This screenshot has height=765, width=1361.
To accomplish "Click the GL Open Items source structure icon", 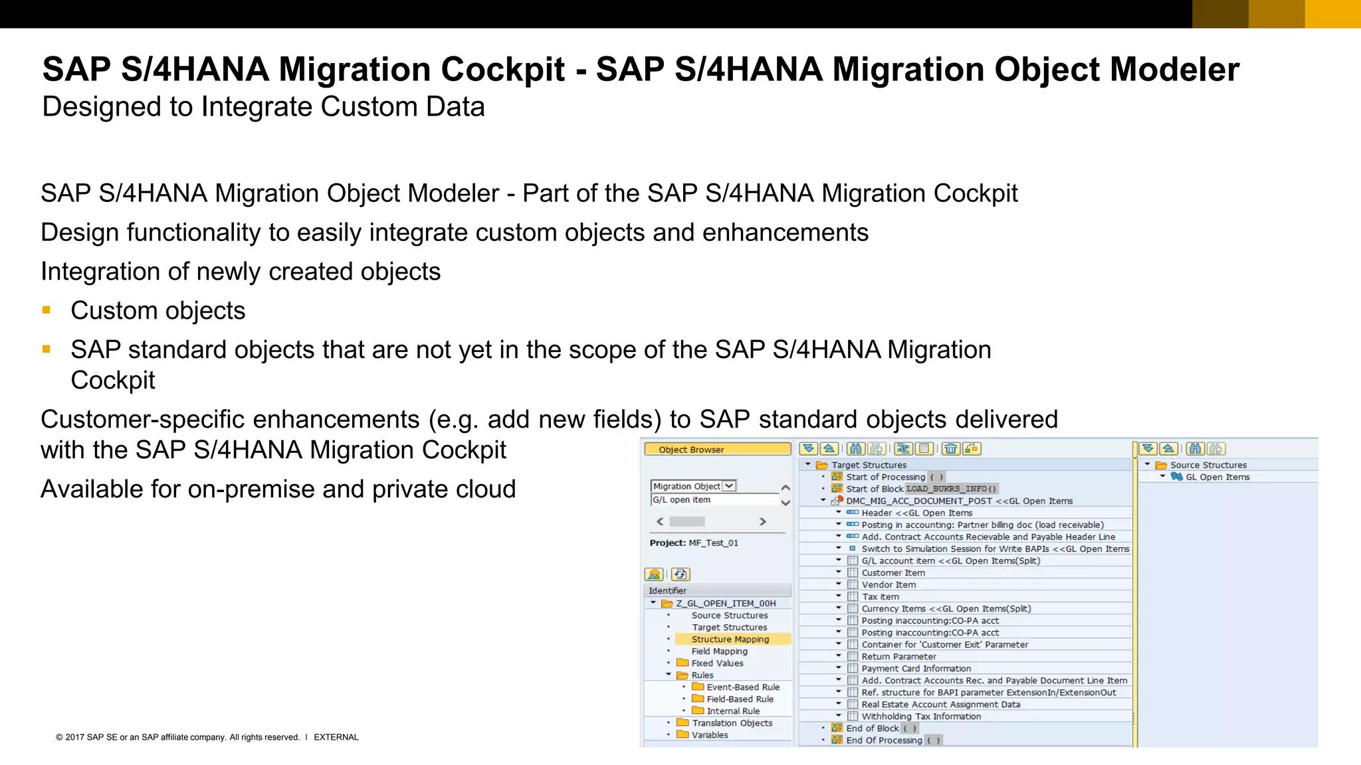I will pos(1176,477).
